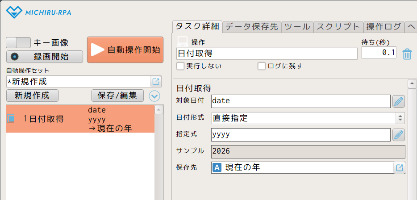
Task: Expand circled chevron next to 保存/編集
Action: pos(154,96)
